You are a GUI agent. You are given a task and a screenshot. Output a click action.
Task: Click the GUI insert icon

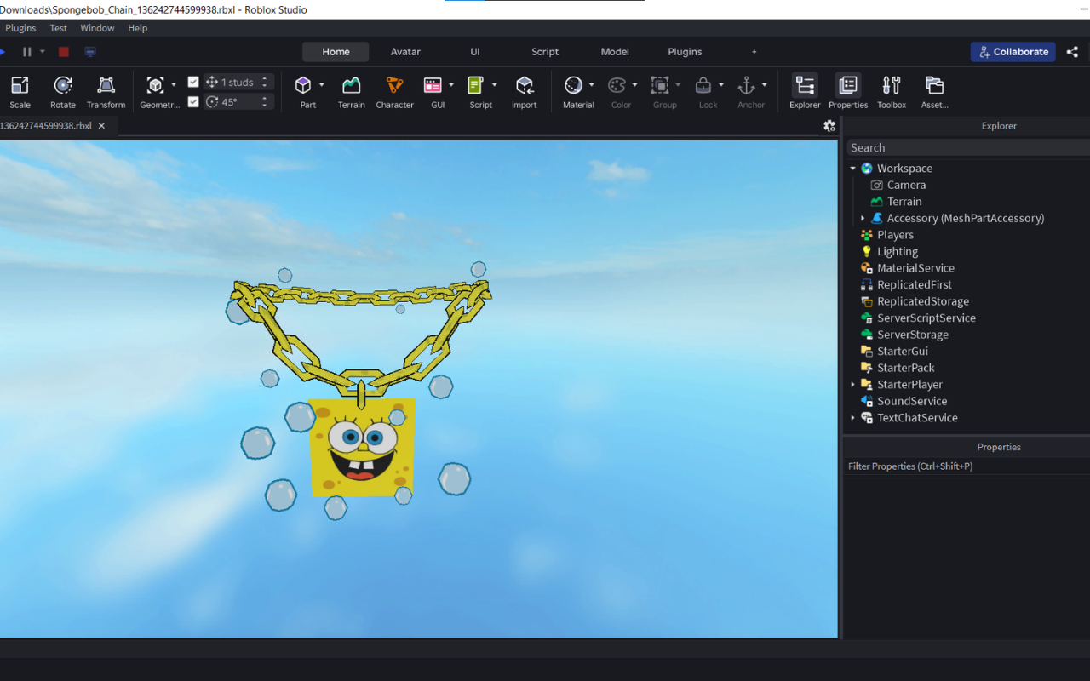click(433, 85)
